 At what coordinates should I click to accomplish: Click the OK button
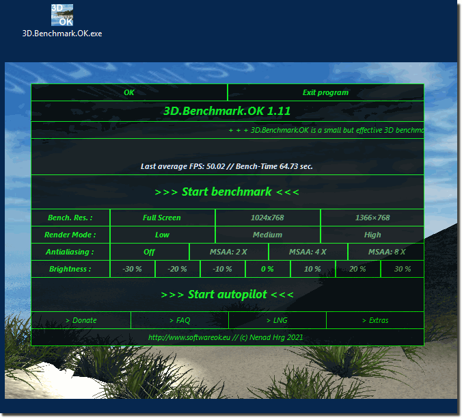tap(129, 92)
